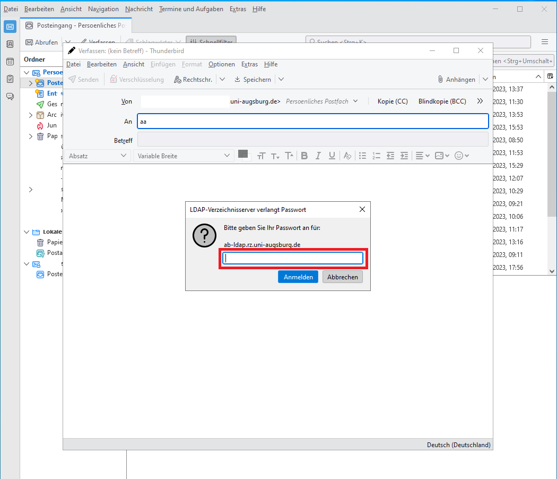The height and width of the screenshot is (479, 557).
Task: Open the Variable Breite font dropdown
Action: tap(184, 156)
